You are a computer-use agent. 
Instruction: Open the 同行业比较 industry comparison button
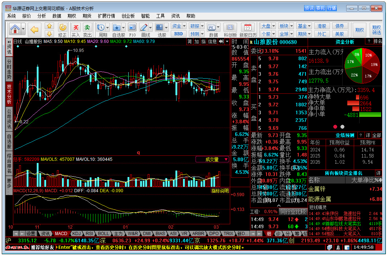point(293,212)
